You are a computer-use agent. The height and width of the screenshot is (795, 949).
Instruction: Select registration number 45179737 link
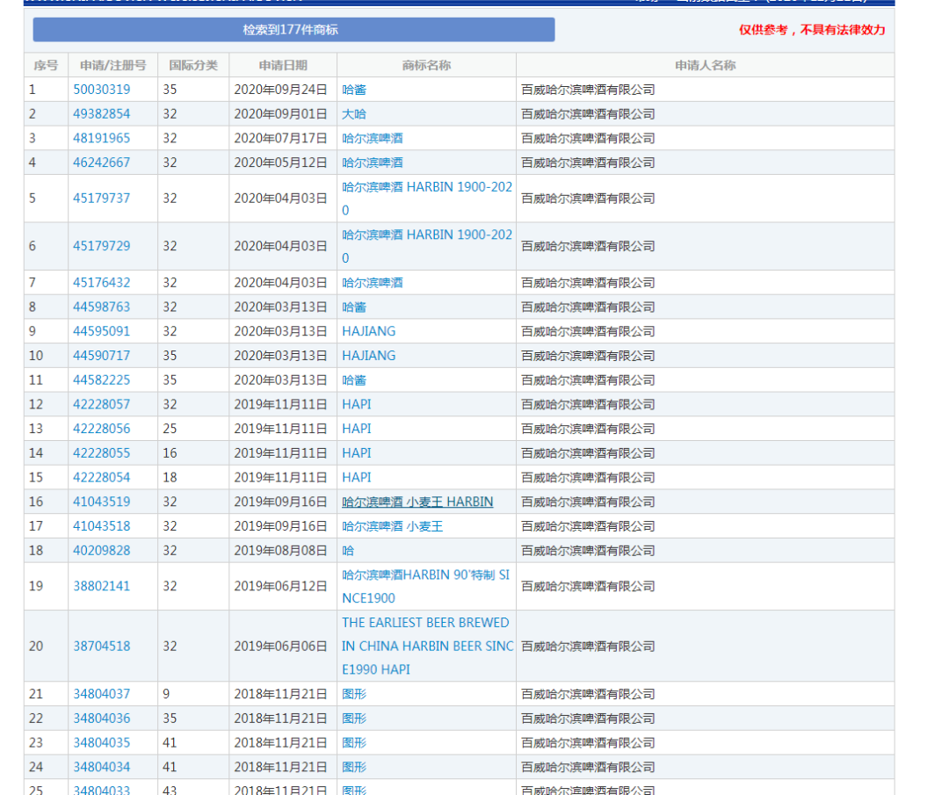click(x=101, y=199)
